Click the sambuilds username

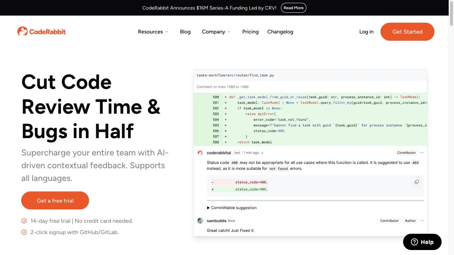(x=216, y=221)
